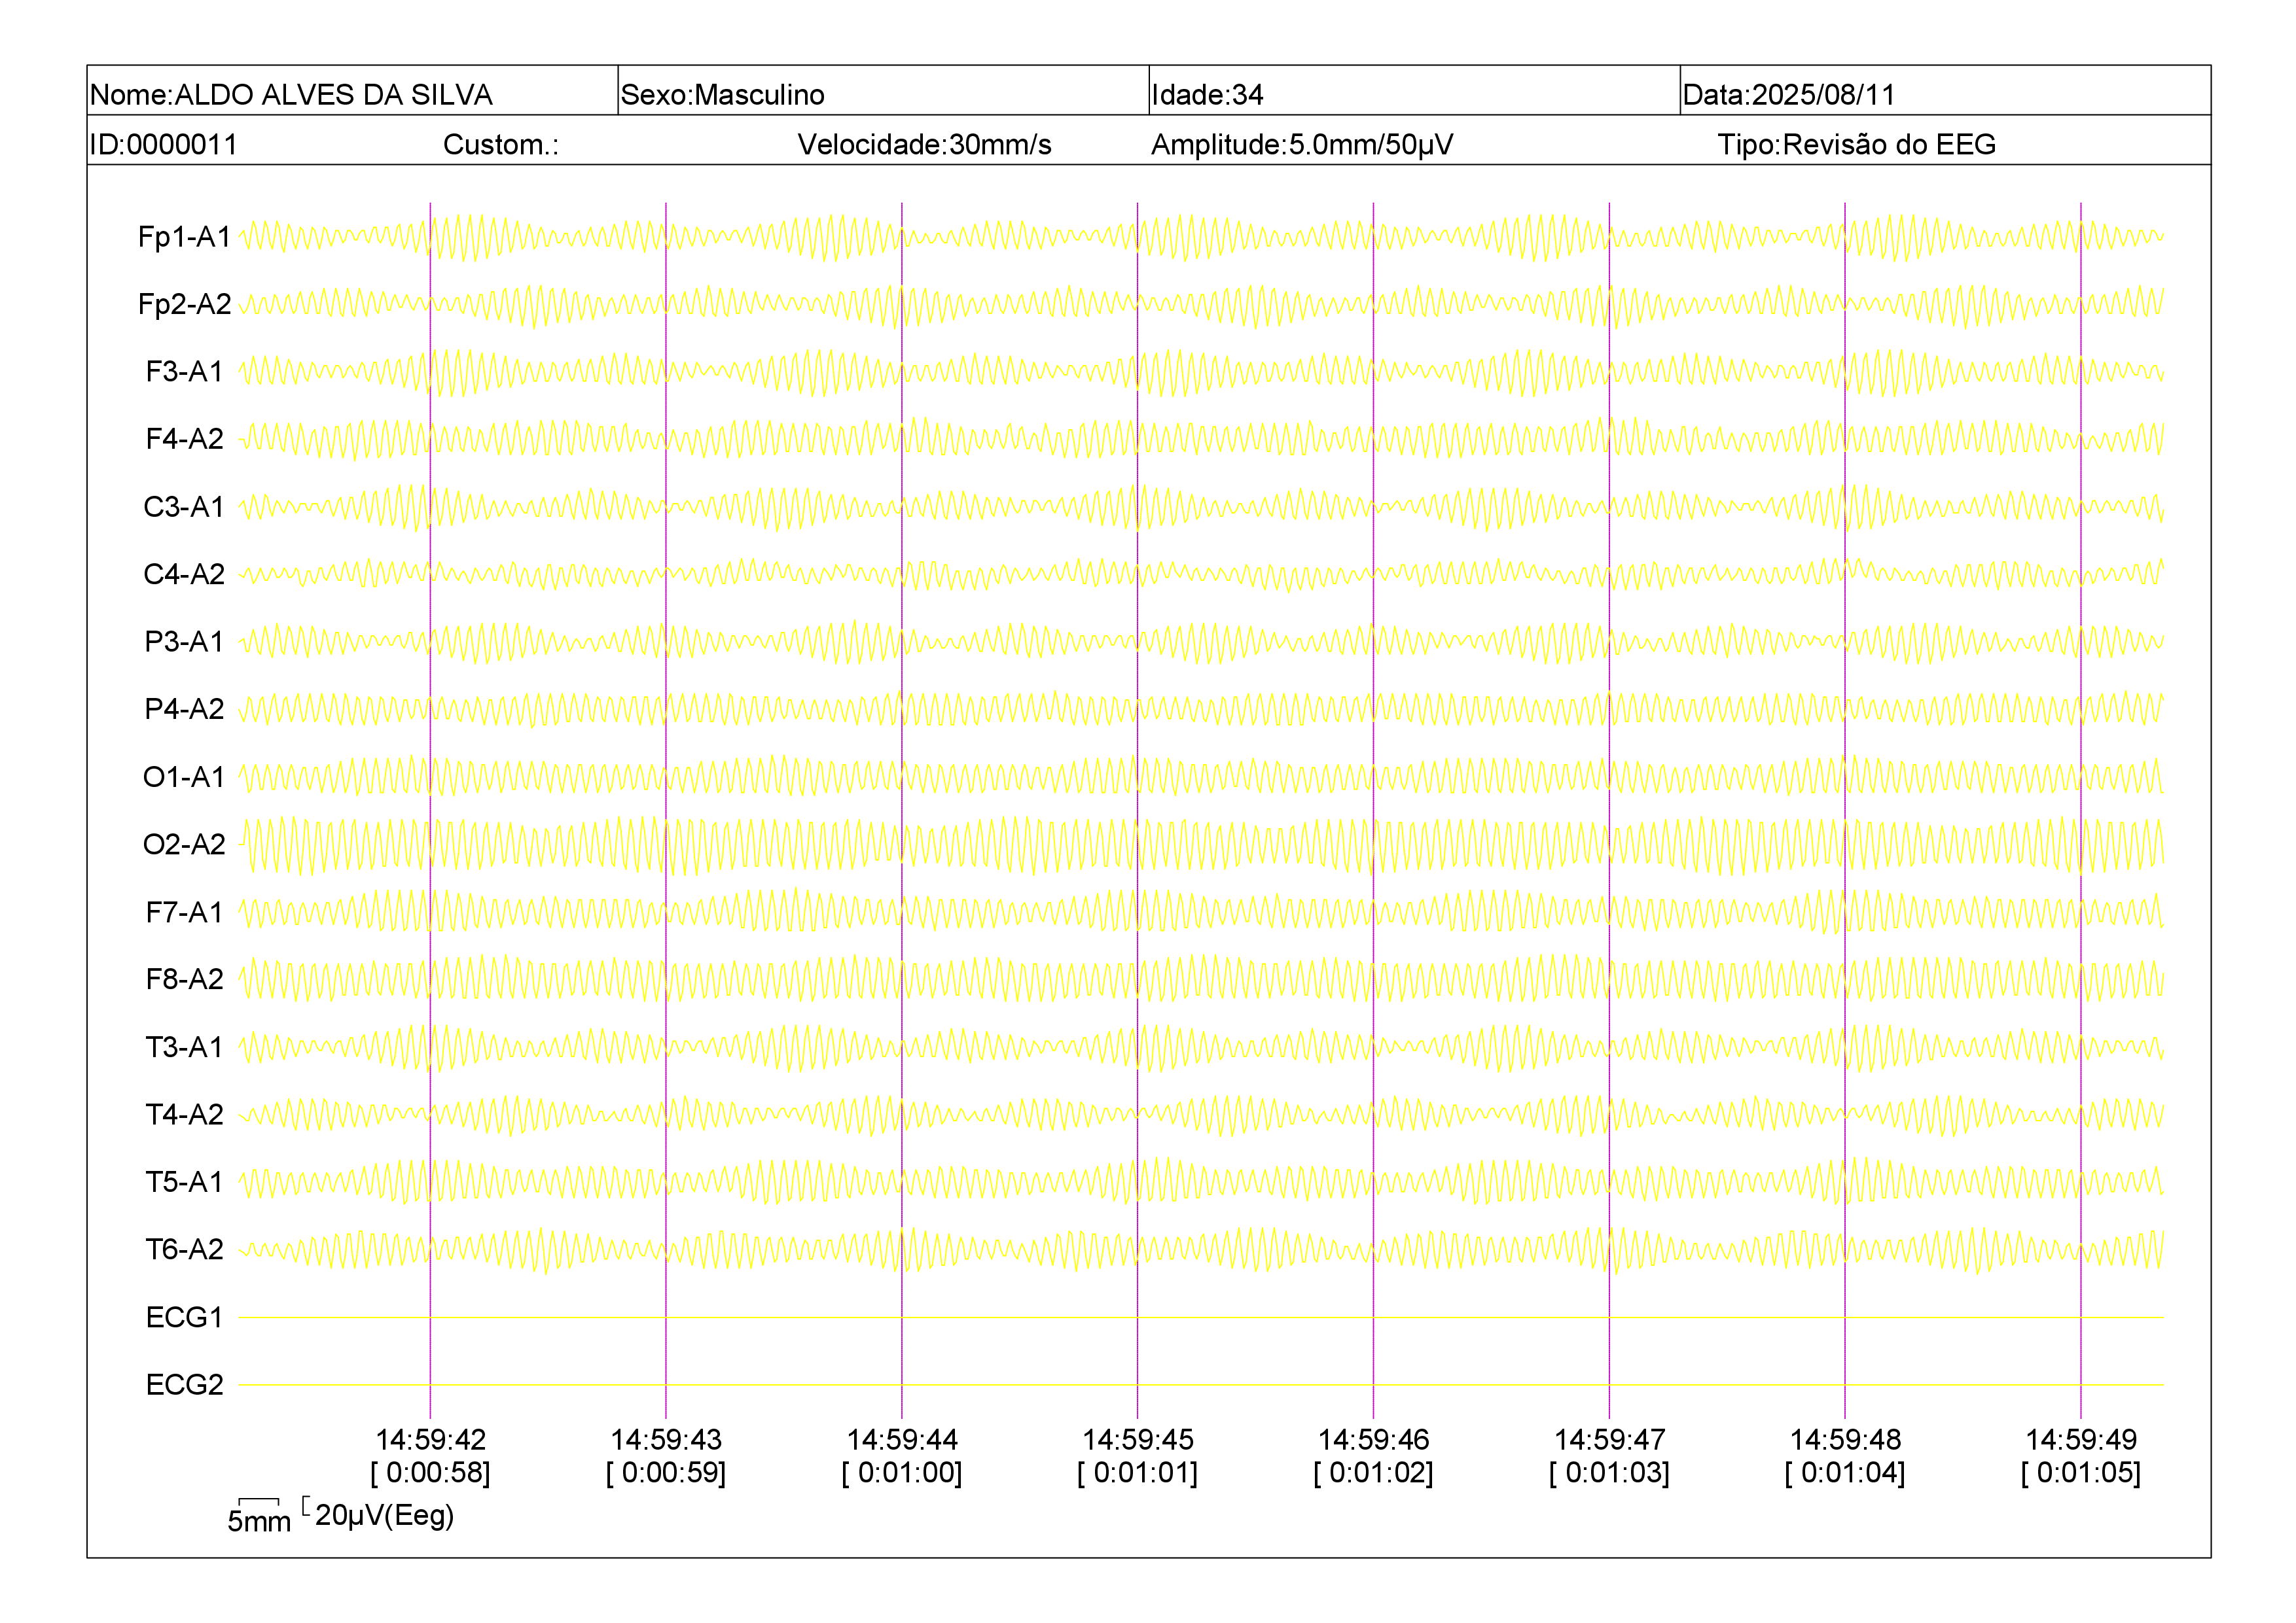Click the elapsed time '[ 0:01:02]'
Viewport: 2296px width, 1623px height.
point(1374,1473)
